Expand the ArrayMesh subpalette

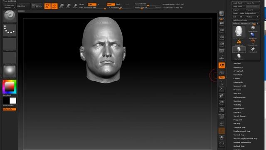pos(238,71)
